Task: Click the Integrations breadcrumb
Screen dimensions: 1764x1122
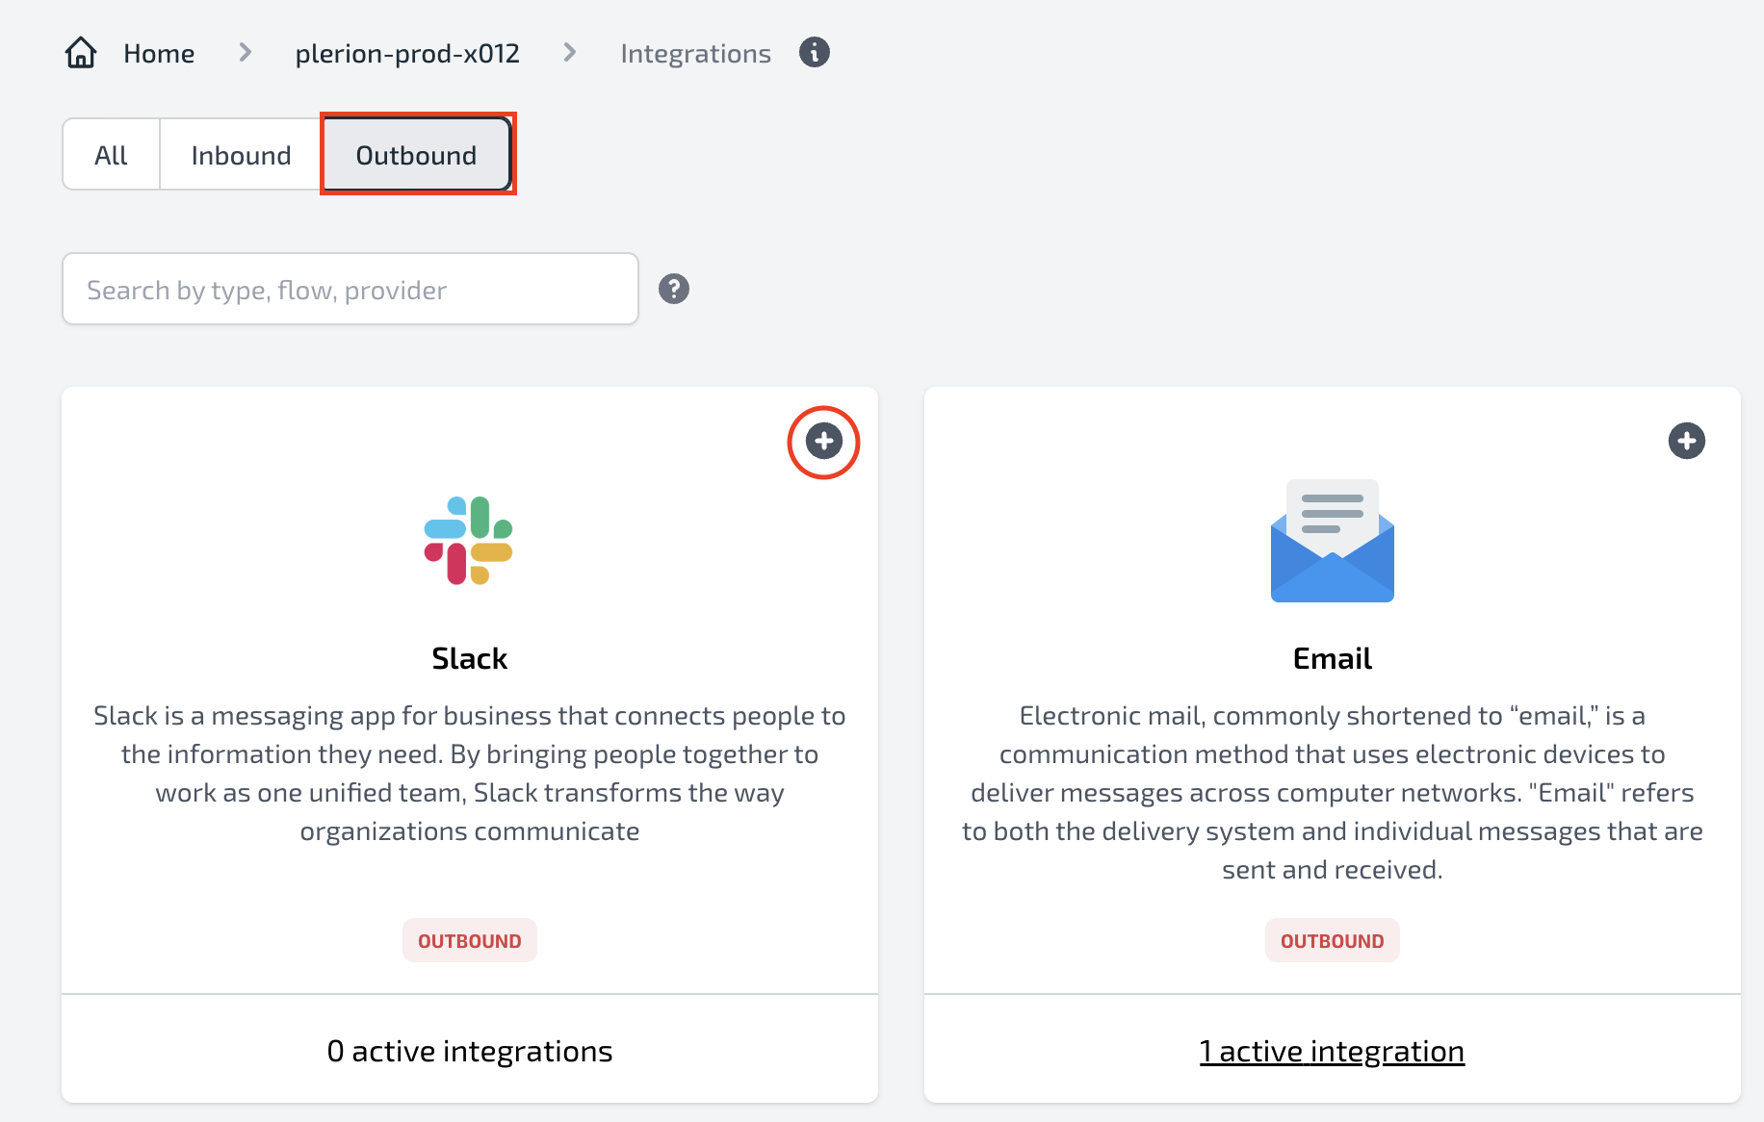Action: (695, 54)
